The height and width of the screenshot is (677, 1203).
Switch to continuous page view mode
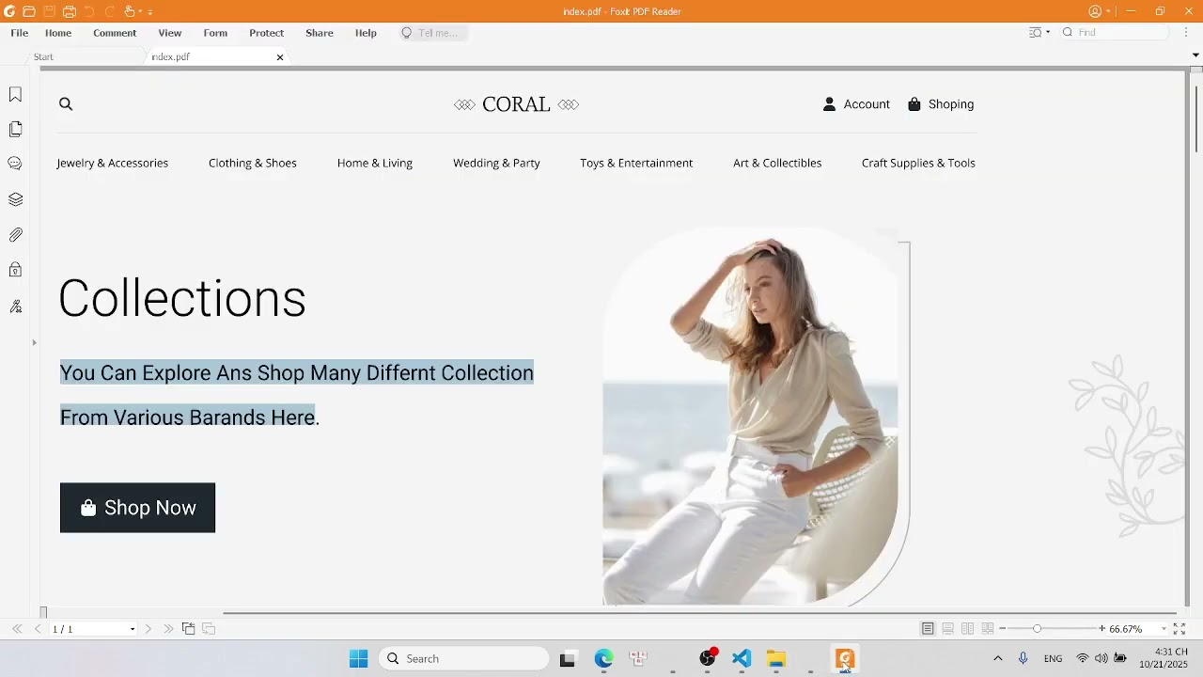(x=947, y=629)
